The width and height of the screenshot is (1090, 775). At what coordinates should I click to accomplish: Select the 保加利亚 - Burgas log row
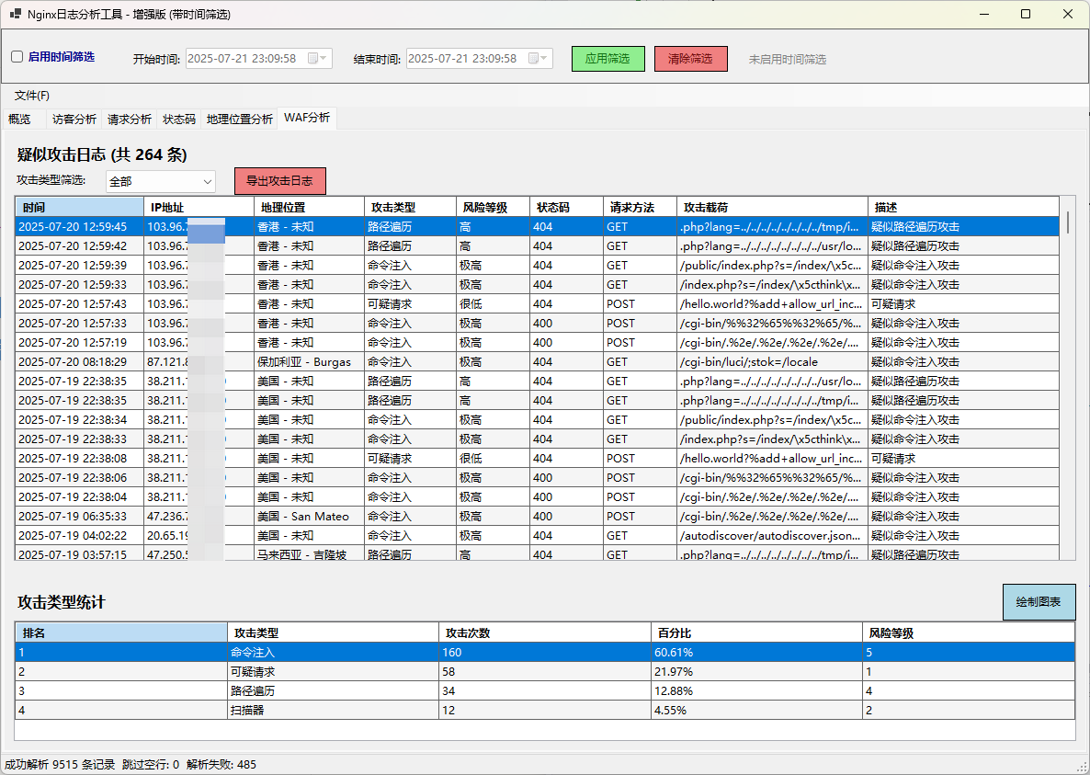303,362
